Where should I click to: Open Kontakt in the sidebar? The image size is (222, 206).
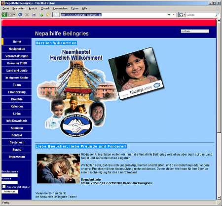[x=17, y=135]
